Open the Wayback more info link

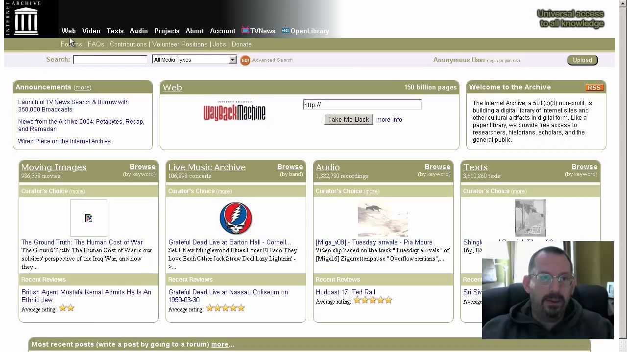389,119
